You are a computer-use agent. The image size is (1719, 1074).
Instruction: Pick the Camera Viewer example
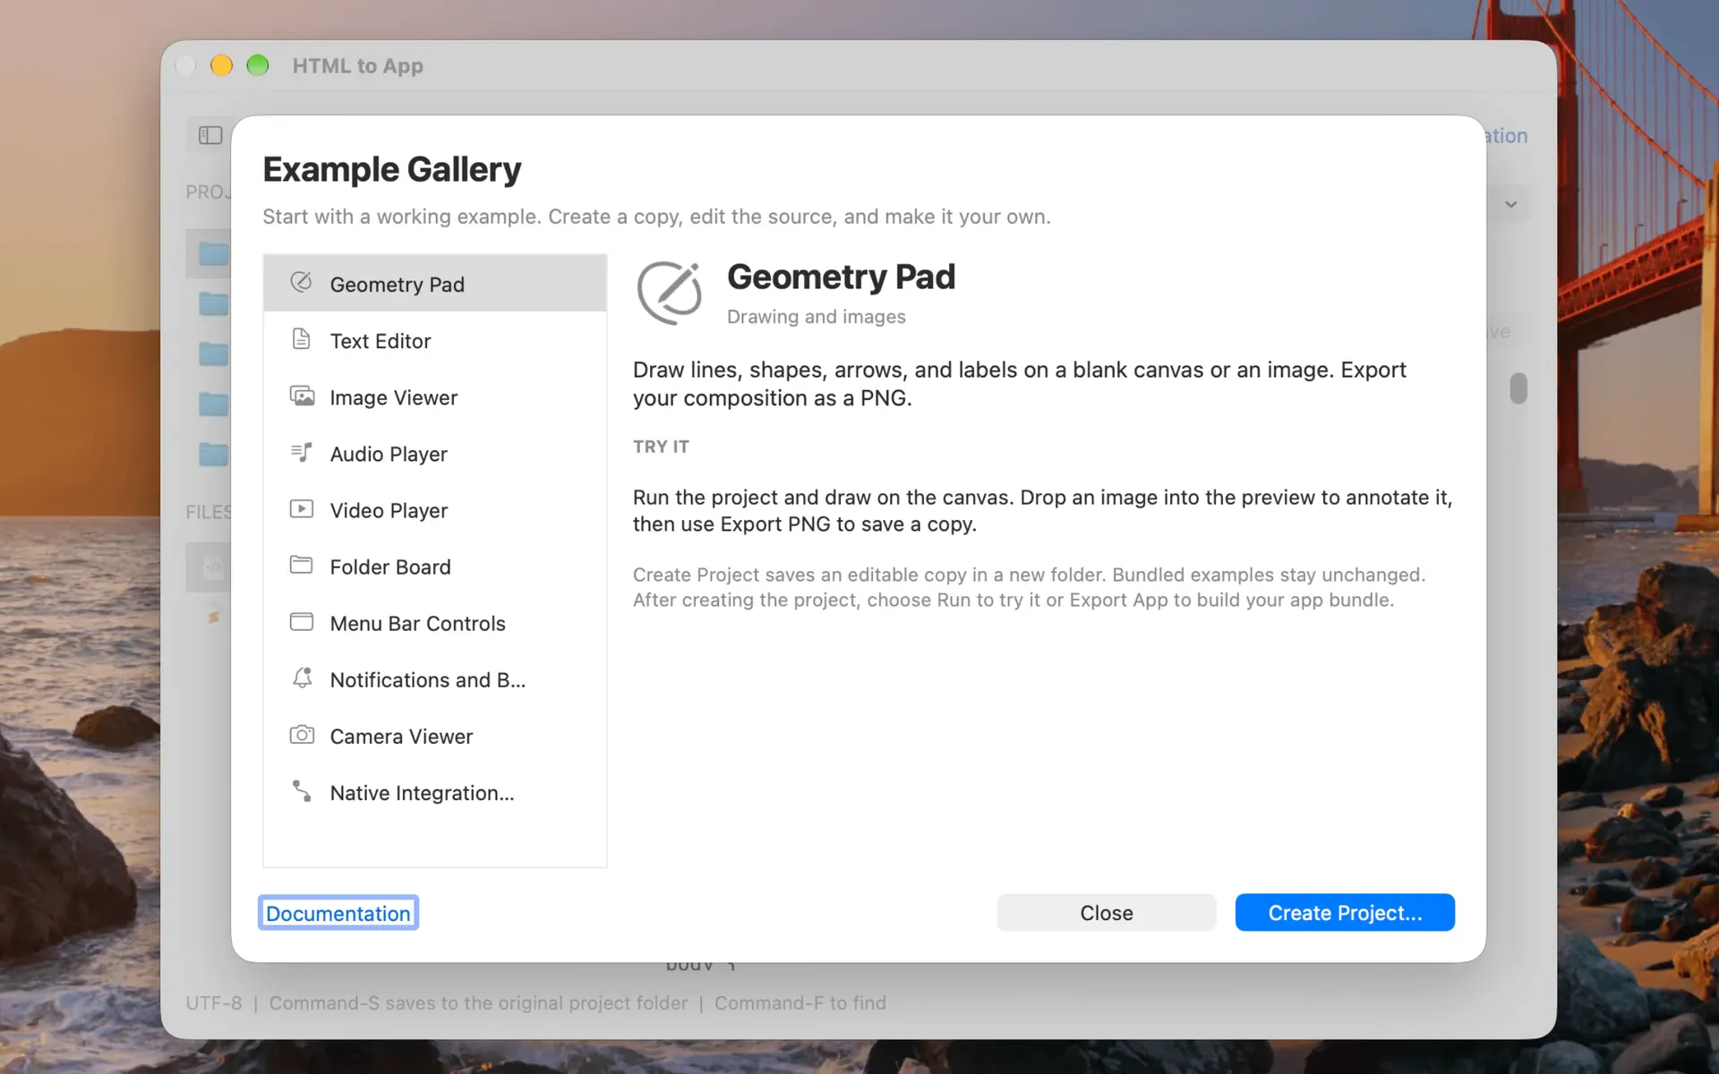(x=435, y=735)
